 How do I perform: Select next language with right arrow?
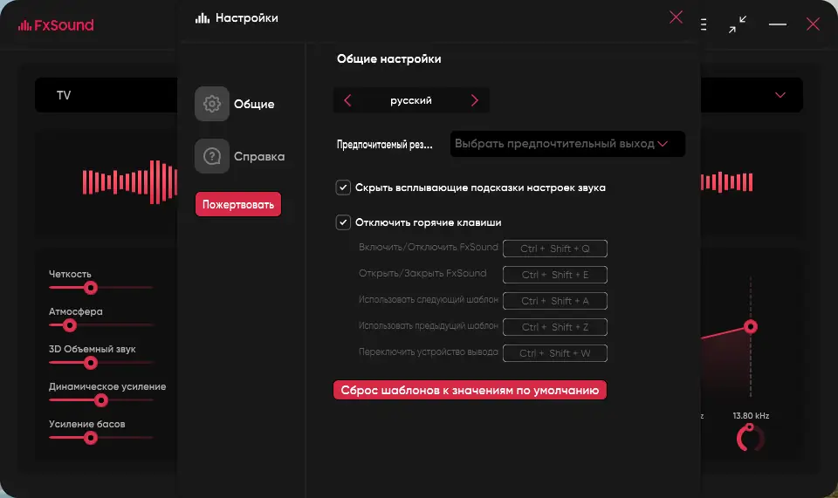pyautogui.click(x=474, y=100)
